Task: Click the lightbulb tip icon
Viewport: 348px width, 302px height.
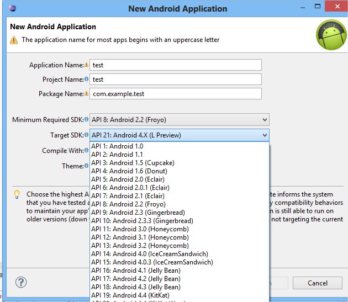Action: [17, 194]
